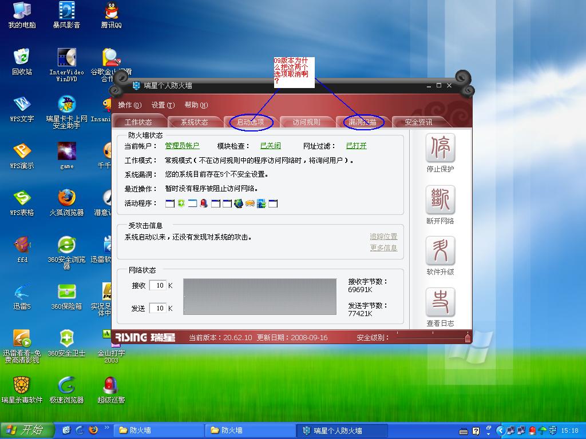Expand hidden tray icons arrow
This screenshot has height=439, width=586.
pos(501,430)
